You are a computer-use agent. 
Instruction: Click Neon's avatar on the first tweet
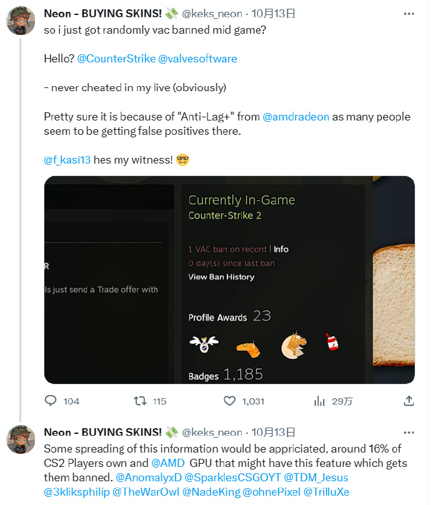20,21
